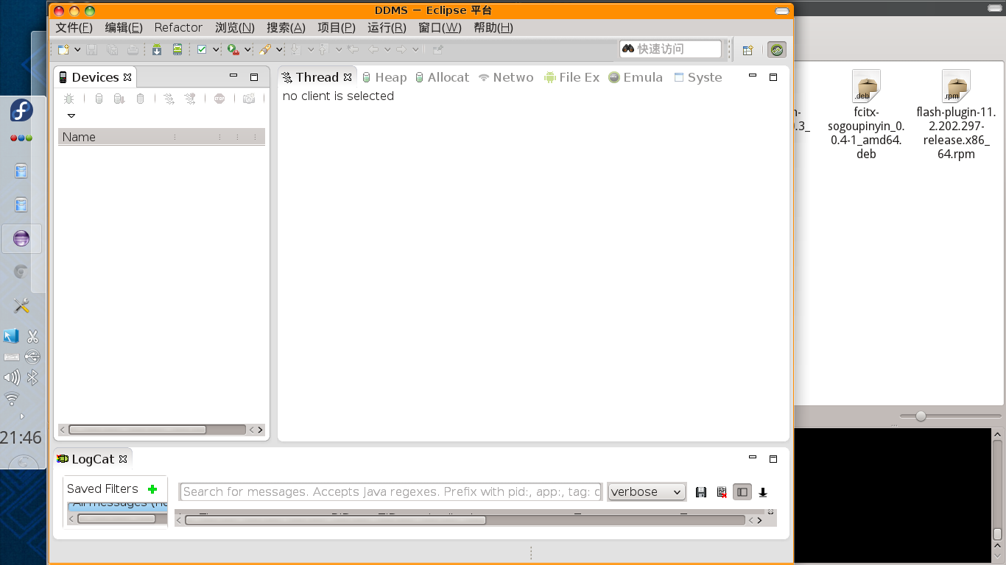This screenshot has height=565, width=1006.
Task: Click the LogCat message search field
Action: [391, 492]
